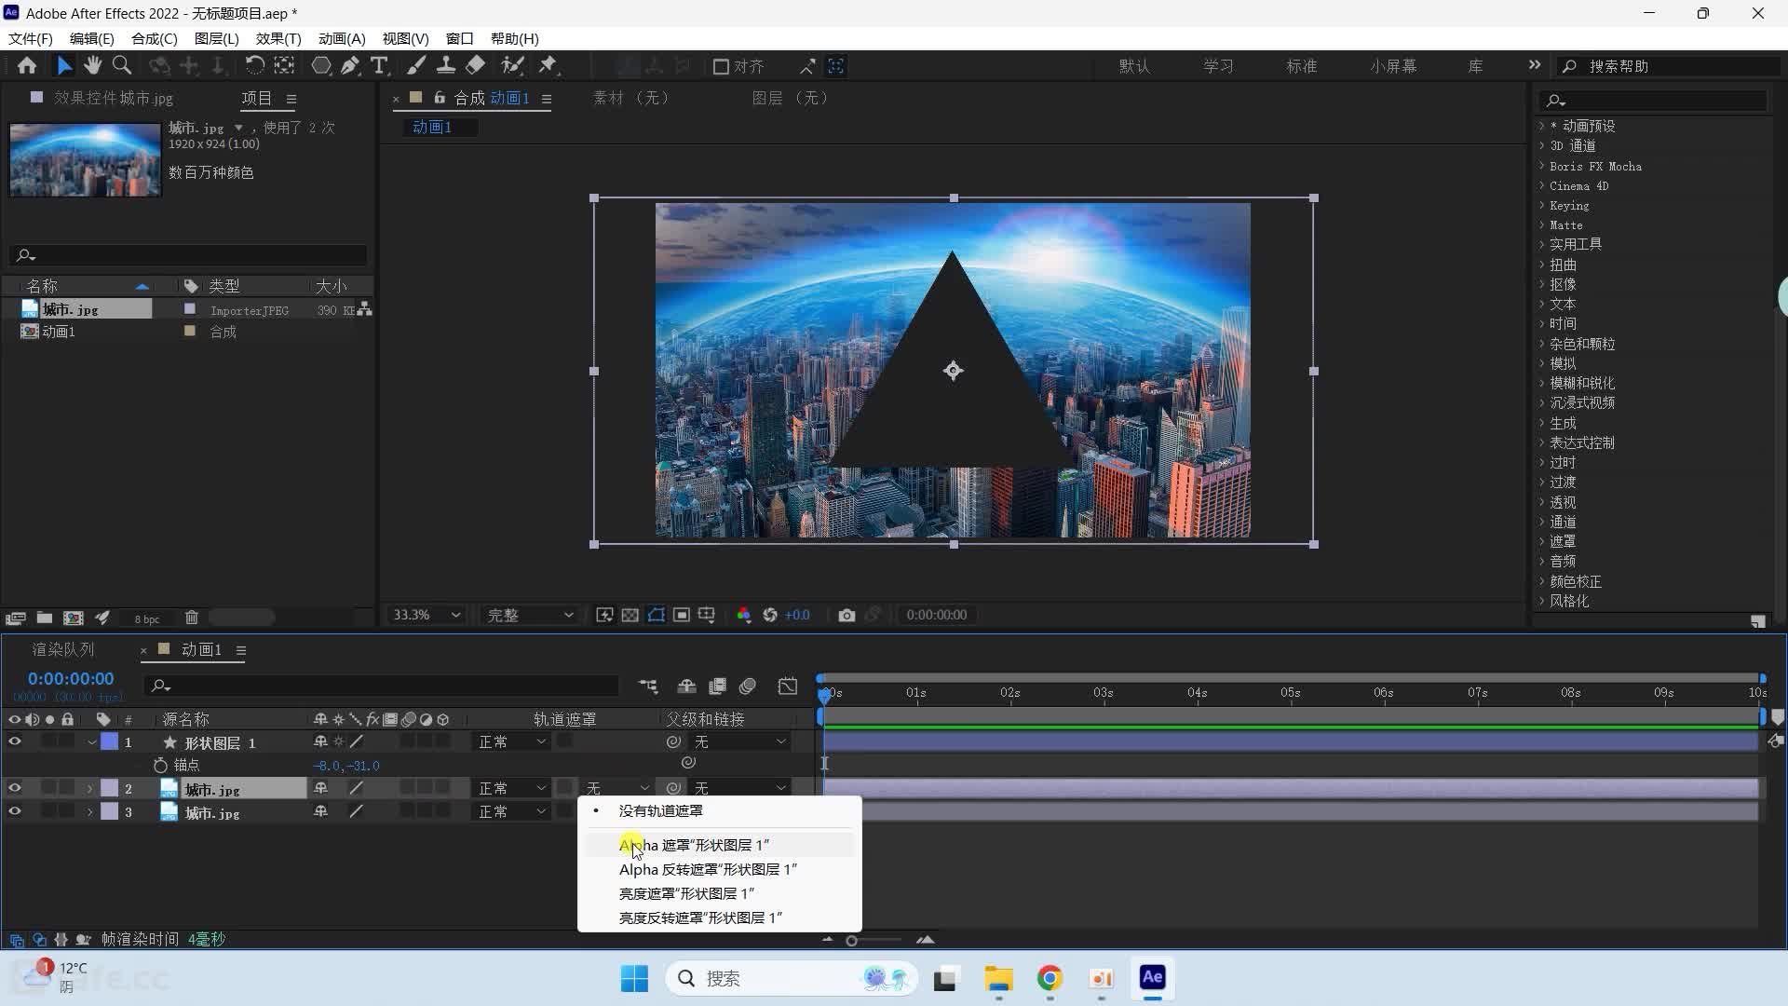Image resolution: width=1788 pixels, height=1006 pixels.
Task: Choose Alpha 反转遮罩"形状图层 1" option
Action: tap(718, 869)
